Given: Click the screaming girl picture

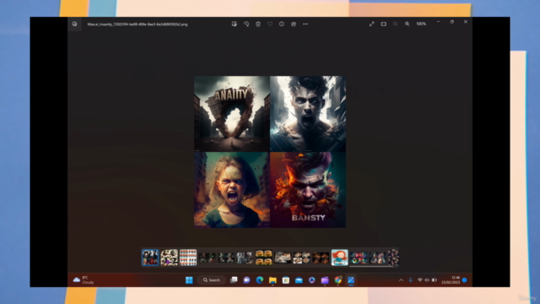Looking at the screenshot, I should pyautogui.click(x=232, y=189).
